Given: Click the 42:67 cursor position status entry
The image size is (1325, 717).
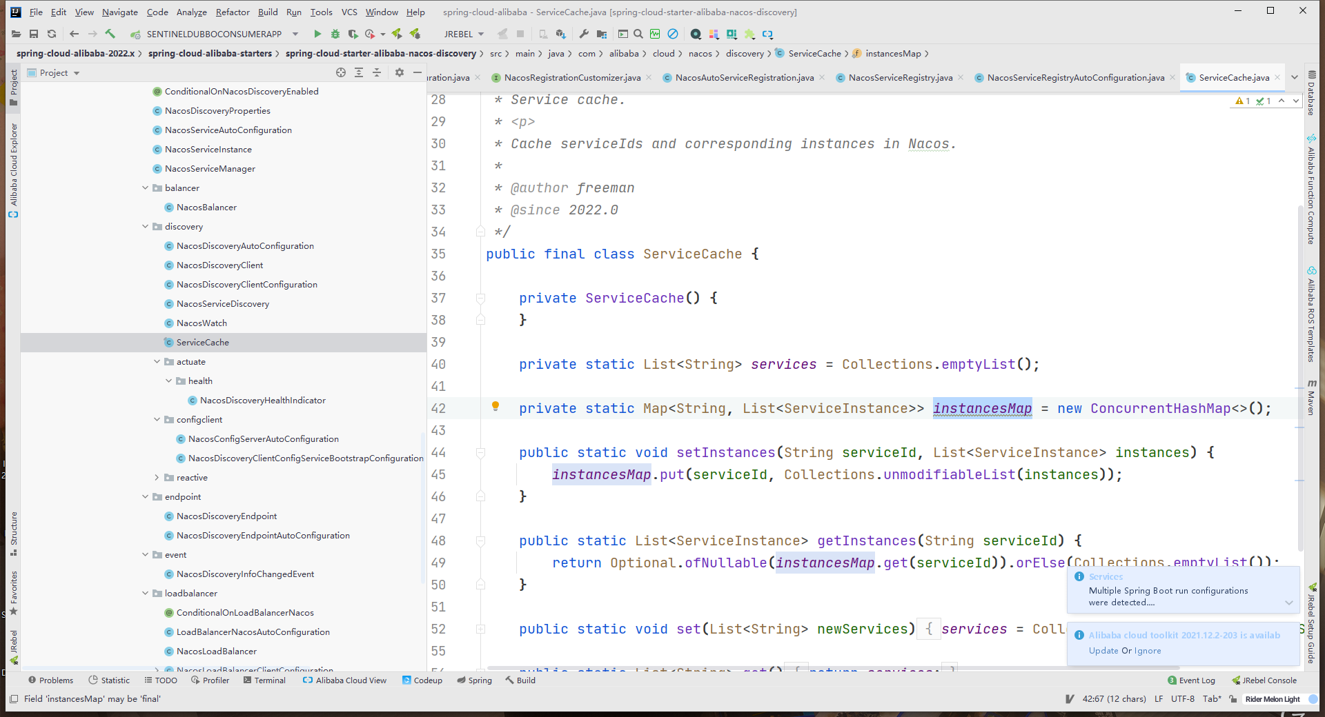Looking at the screenshot, I should pyautogui.click(x=1114, y=698).
